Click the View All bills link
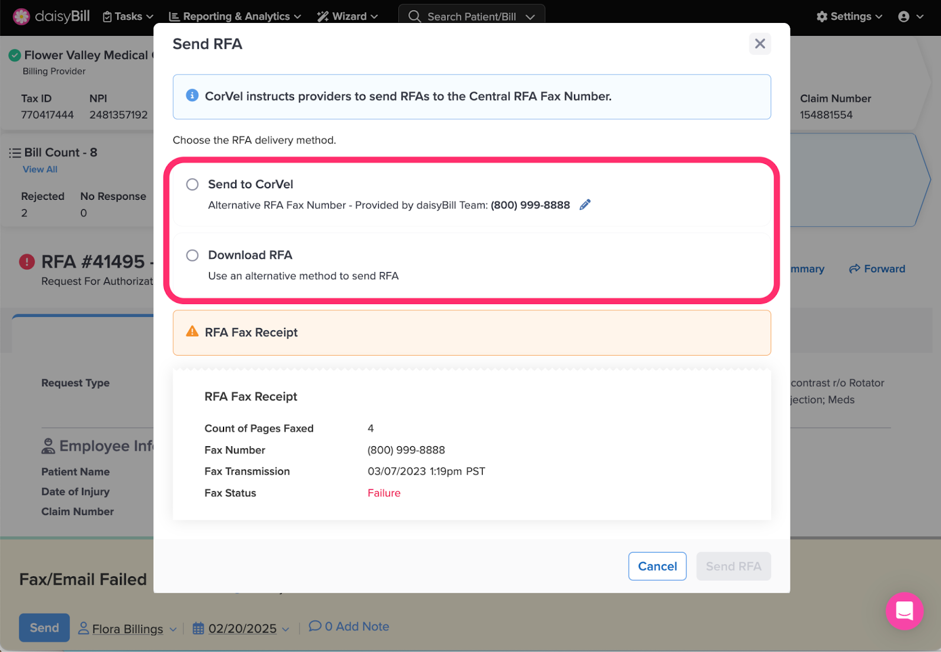The width and height of the screenshot is (941, 652). 40,169
